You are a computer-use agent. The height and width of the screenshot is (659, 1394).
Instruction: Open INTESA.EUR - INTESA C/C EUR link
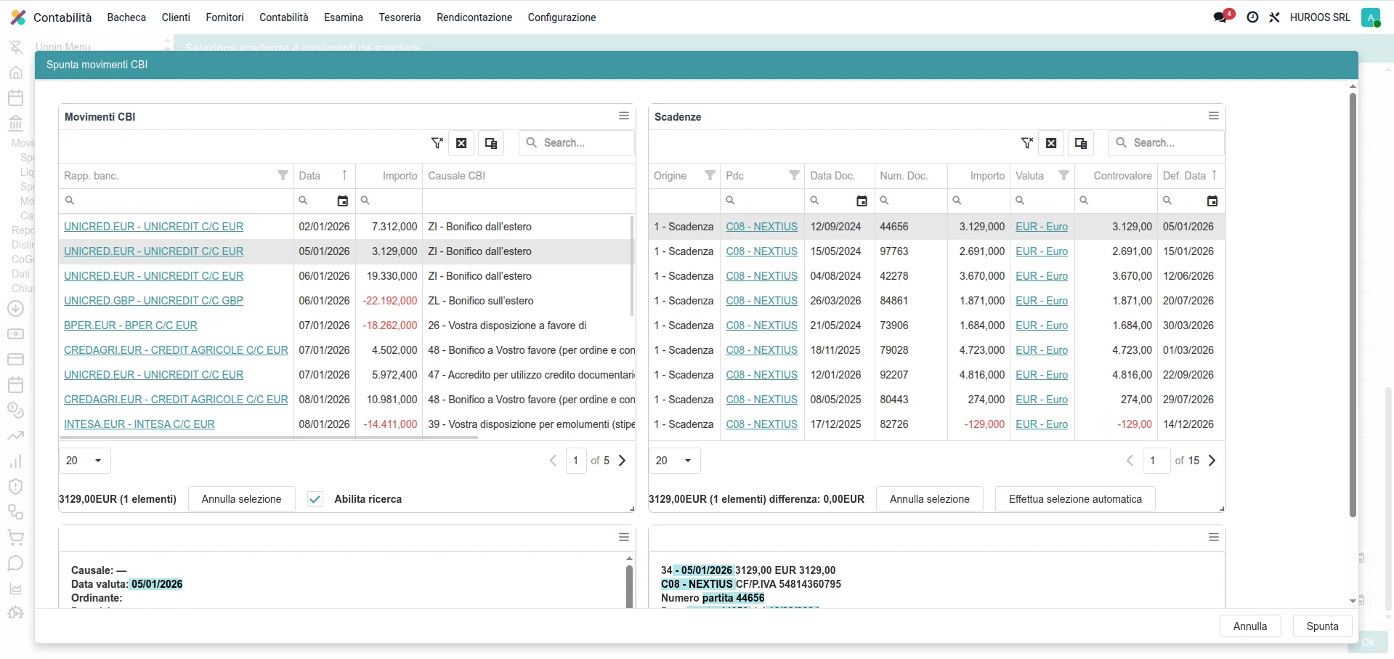(139, 424)
